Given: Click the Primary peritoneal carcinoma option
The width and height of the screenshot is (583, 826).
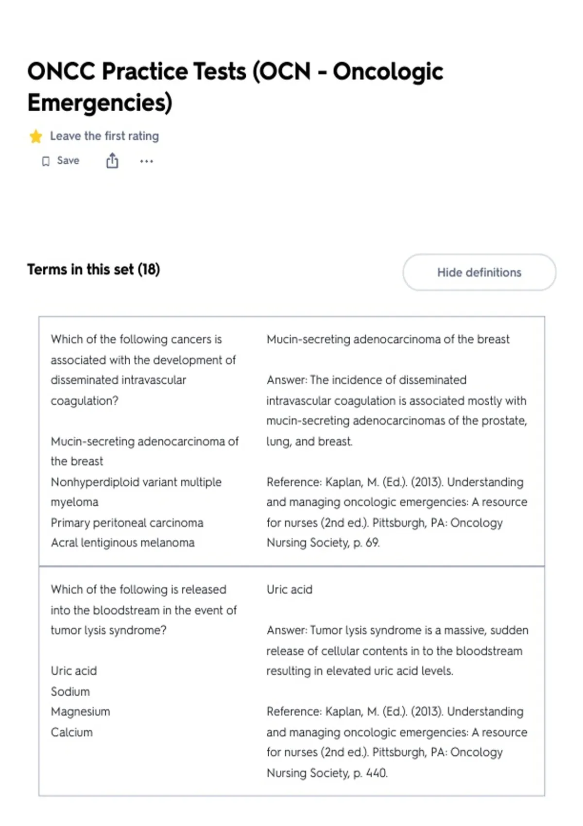Looking at the screenshot, I should (127, 523).
